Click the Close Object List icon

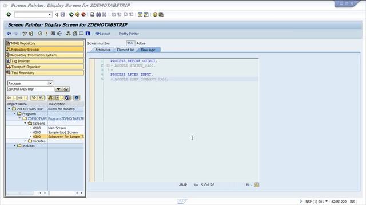click(x=77, y=97)
